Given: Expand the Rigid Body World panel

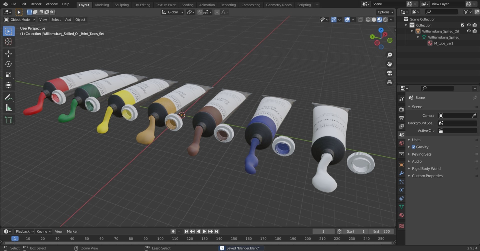Looking at the screenshot, I should 426,169.
